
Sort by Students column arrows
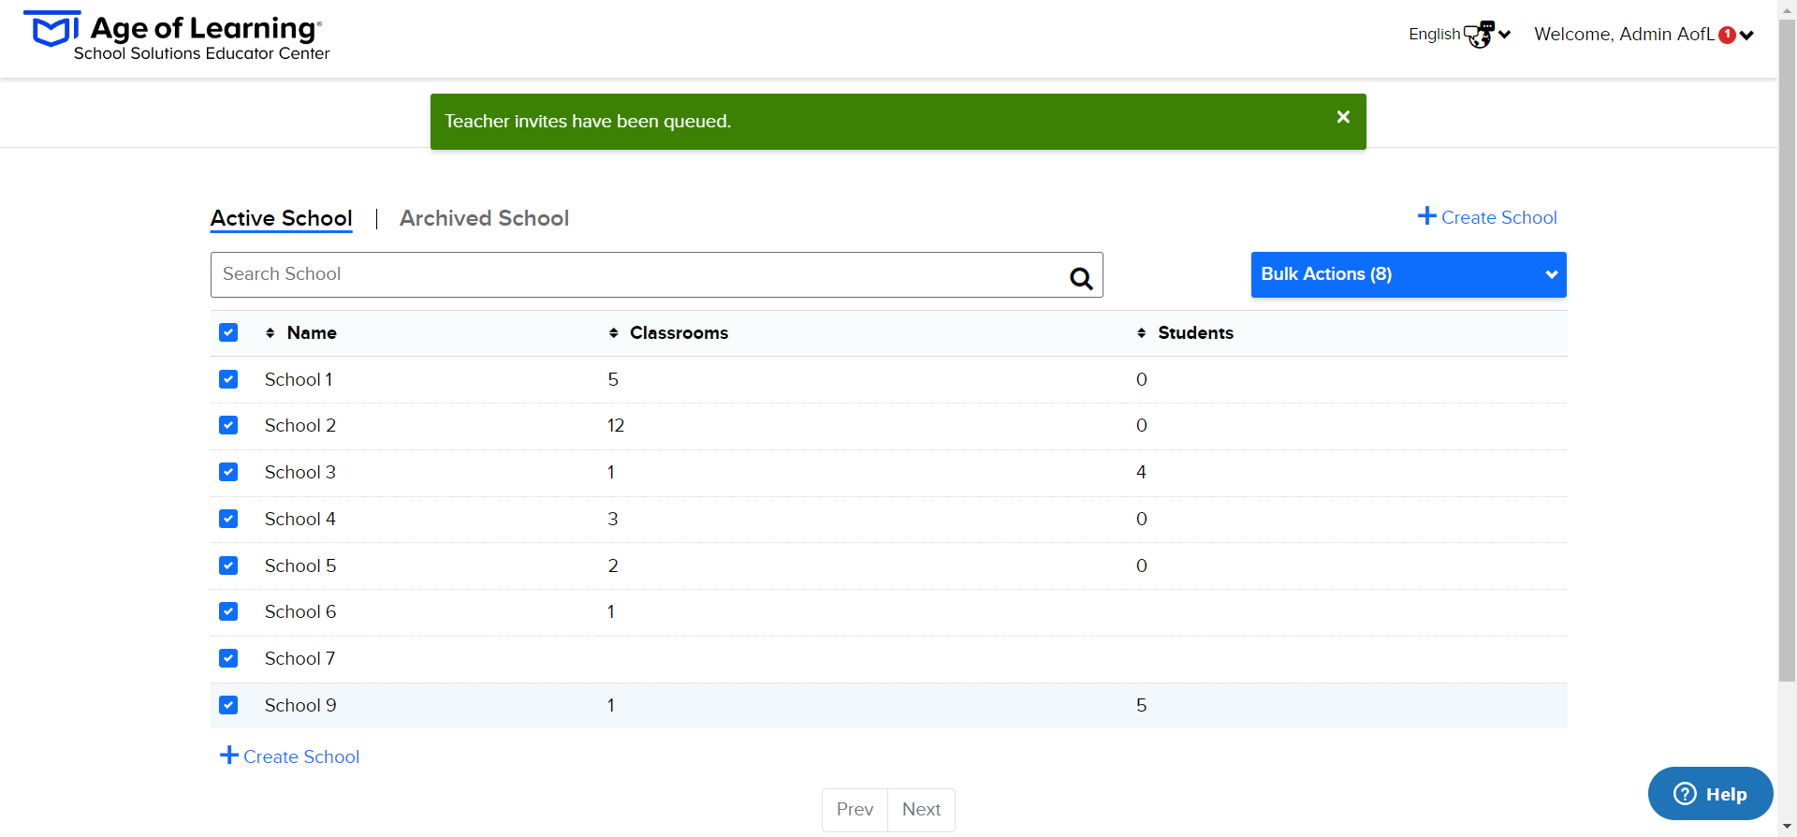point(1142,332)
